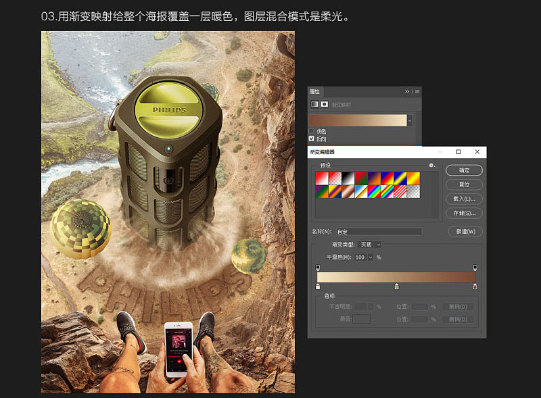
Task: Select the chrome gradient preset
Action: pos(361,191)
